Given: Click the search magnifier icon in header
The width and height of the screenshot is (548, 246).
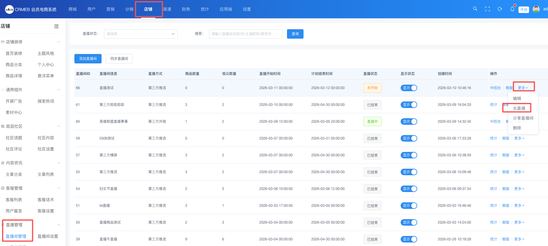Looking at the screenshot, I should coord(475,9).
